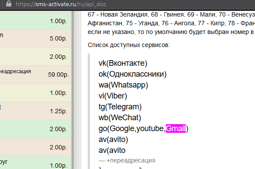The height and width of the screenshot is (169, 255).
Task: Click the переадресация row label
Action: [x=15, y=71]
